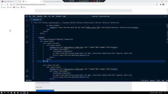Click Ln 72, Col 15 in status bar
The width and height of the screenshot is (168, 94).
[145, 80]
